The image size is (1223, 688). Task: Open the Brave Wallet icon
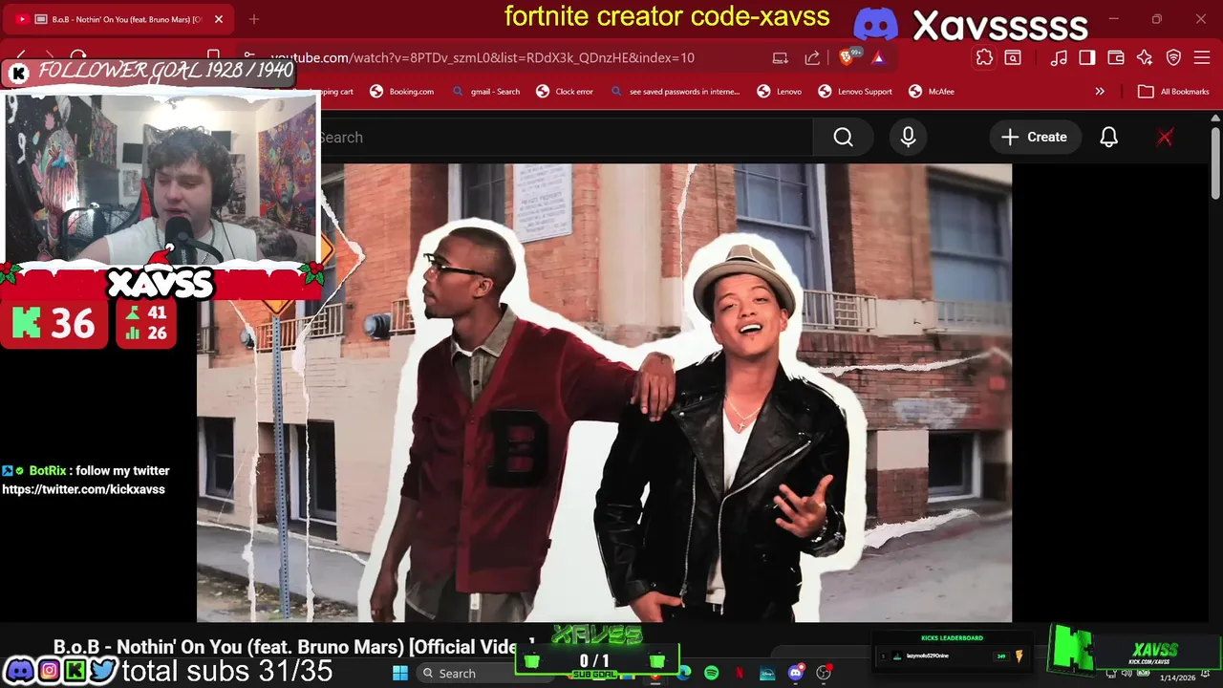[1116, 57]
